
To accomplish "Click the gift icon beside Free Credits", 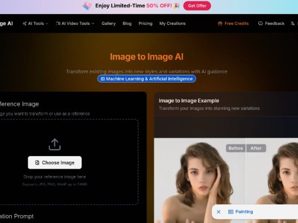I will click(220, 24).
